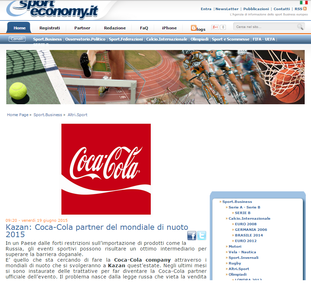Open the Pubblicazioni link
This screenshot has width=311, height=283.
pos(256,9)
